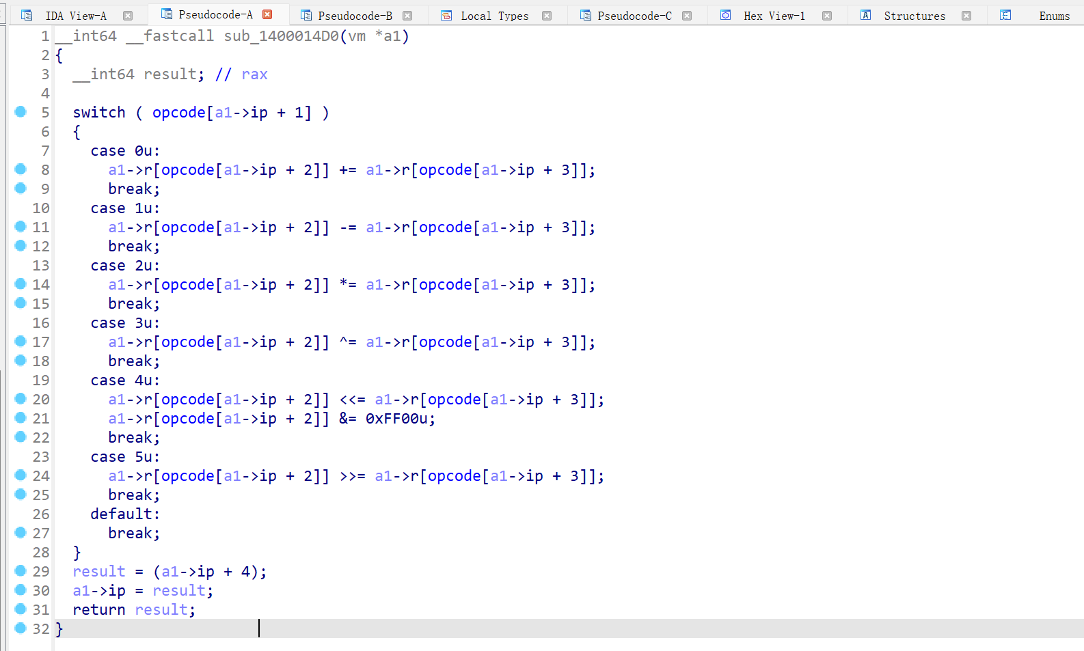This screenshot has width=1084, height=651.
Task: Click the Pseudocode-B tab icon
Action: point(306,15)
